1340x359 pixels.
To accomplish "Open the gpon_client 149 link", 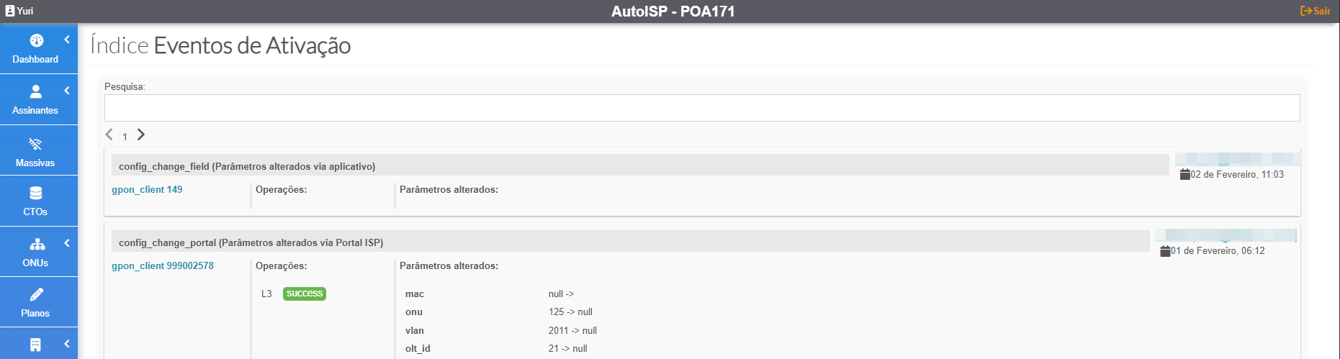I will [x=147, y=189].
